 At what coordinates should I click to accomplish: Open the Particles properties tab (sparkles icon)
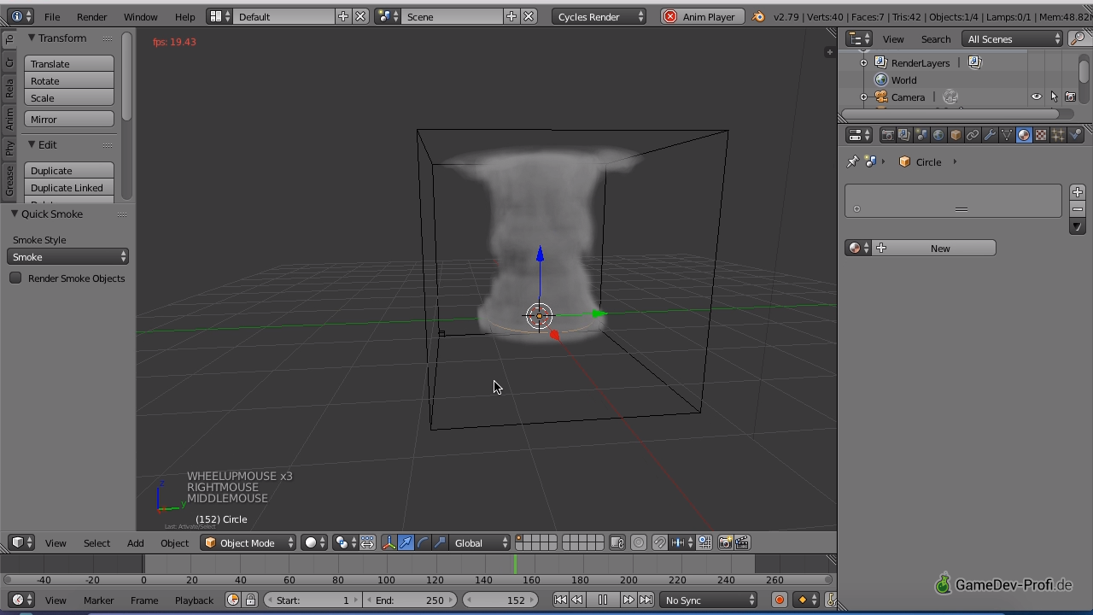point(1058,135)
